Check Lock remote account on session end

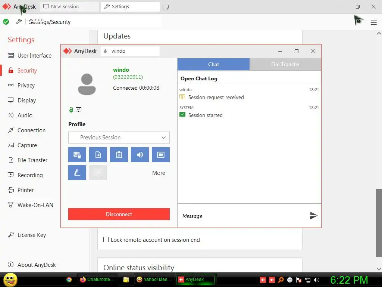point(106,240)
